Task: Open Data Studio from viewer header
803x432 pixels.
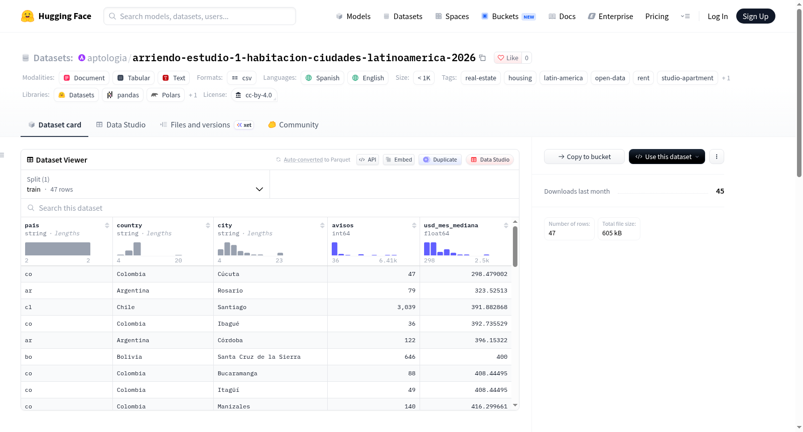Action: (489, 160)
